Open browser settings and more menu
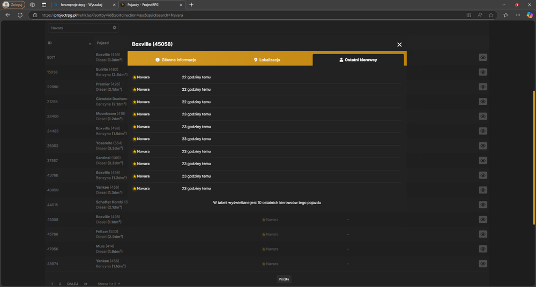Screen dimensions: 536x287 518,15
